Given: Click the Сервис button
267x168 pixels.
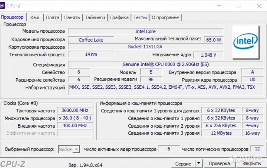Looking at the screenshot, I should (x=183, y=164).
